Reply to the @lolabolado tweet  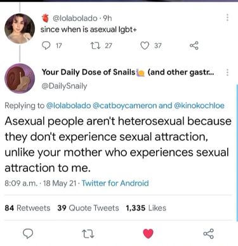[45, 46]
